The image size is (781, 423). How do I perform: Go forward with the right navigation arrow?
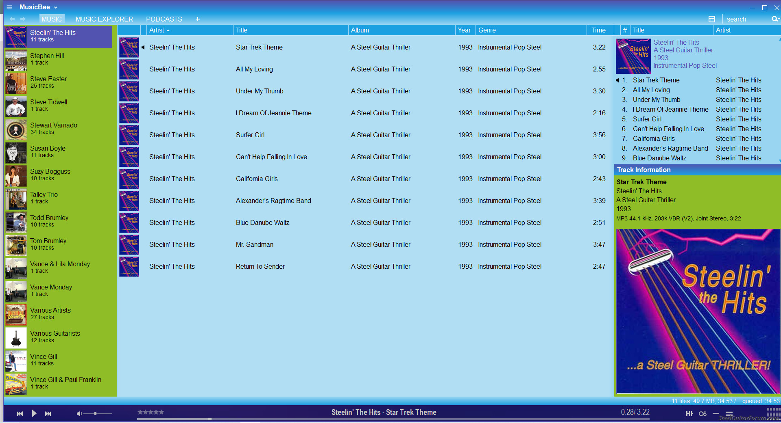pos(23,19)
